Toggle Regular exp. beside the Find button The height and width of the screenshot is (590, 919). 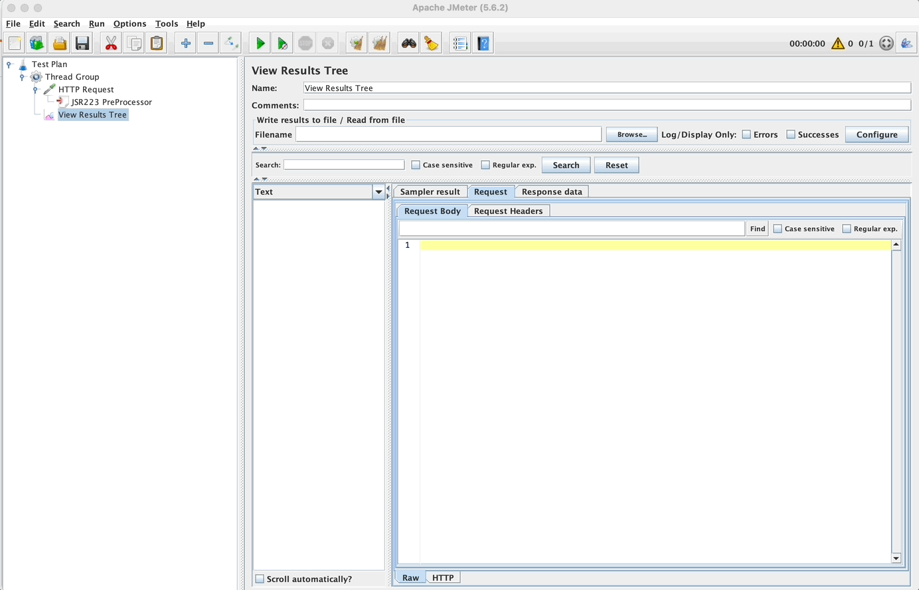point(847,229)
